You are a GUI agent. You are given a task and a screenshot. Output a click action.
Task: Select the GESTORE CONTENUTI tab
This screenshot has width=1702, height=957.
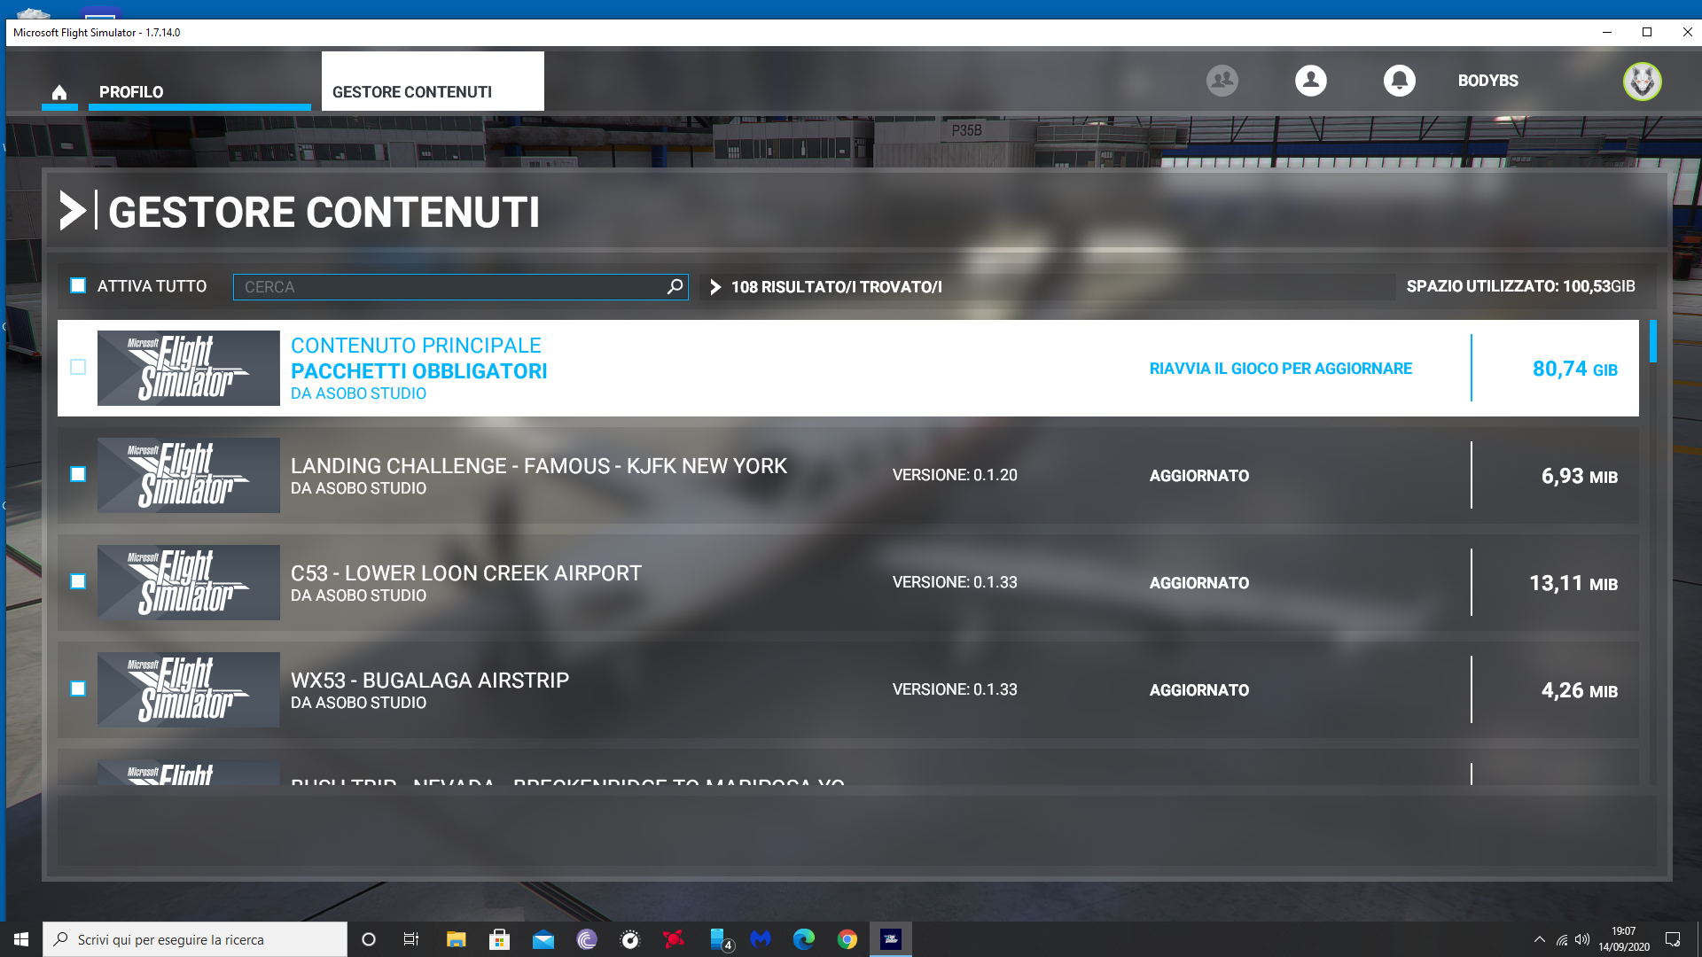click(433, 82)
